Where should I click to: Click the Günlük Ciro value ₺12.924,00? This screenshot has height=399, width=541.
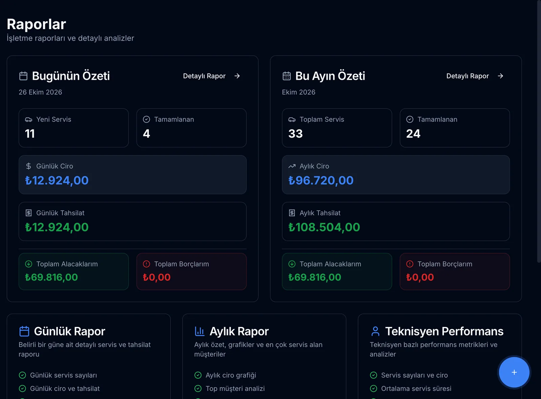tap(57, 181)
